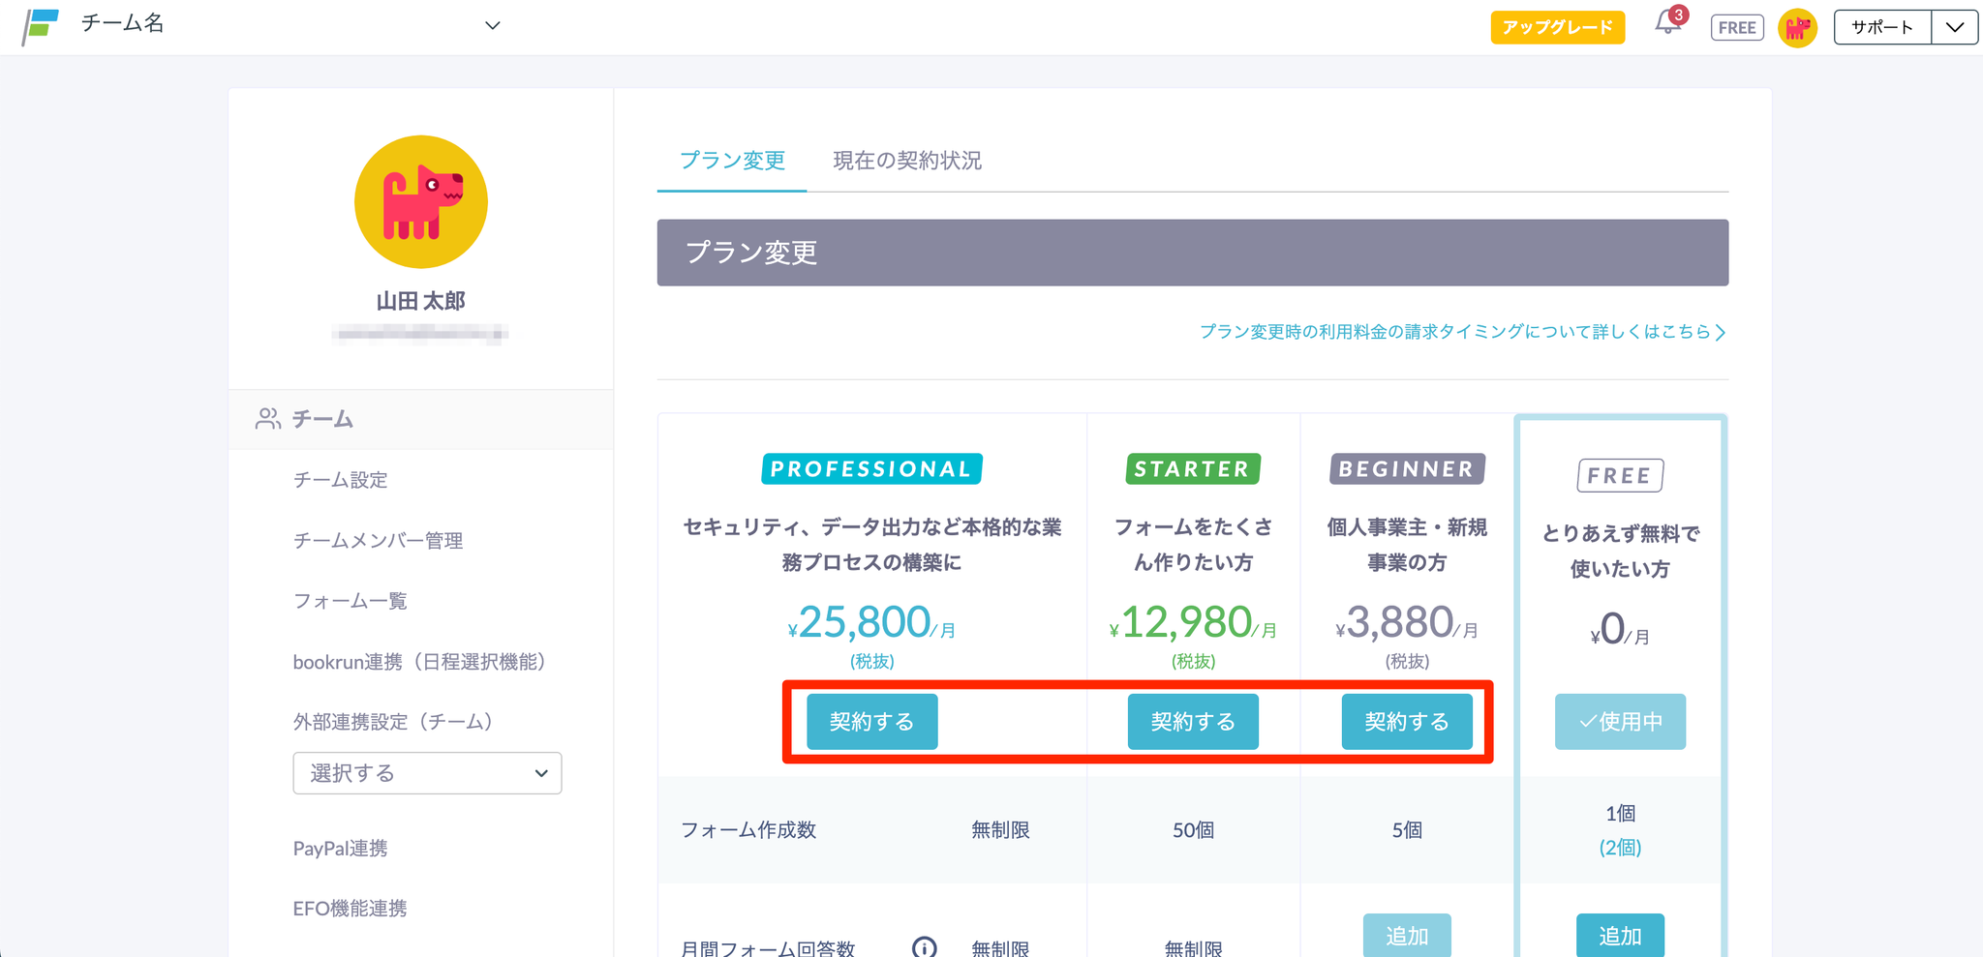Subscribe to the PROFESSIONAL plan with 契約する

[871, 722]
